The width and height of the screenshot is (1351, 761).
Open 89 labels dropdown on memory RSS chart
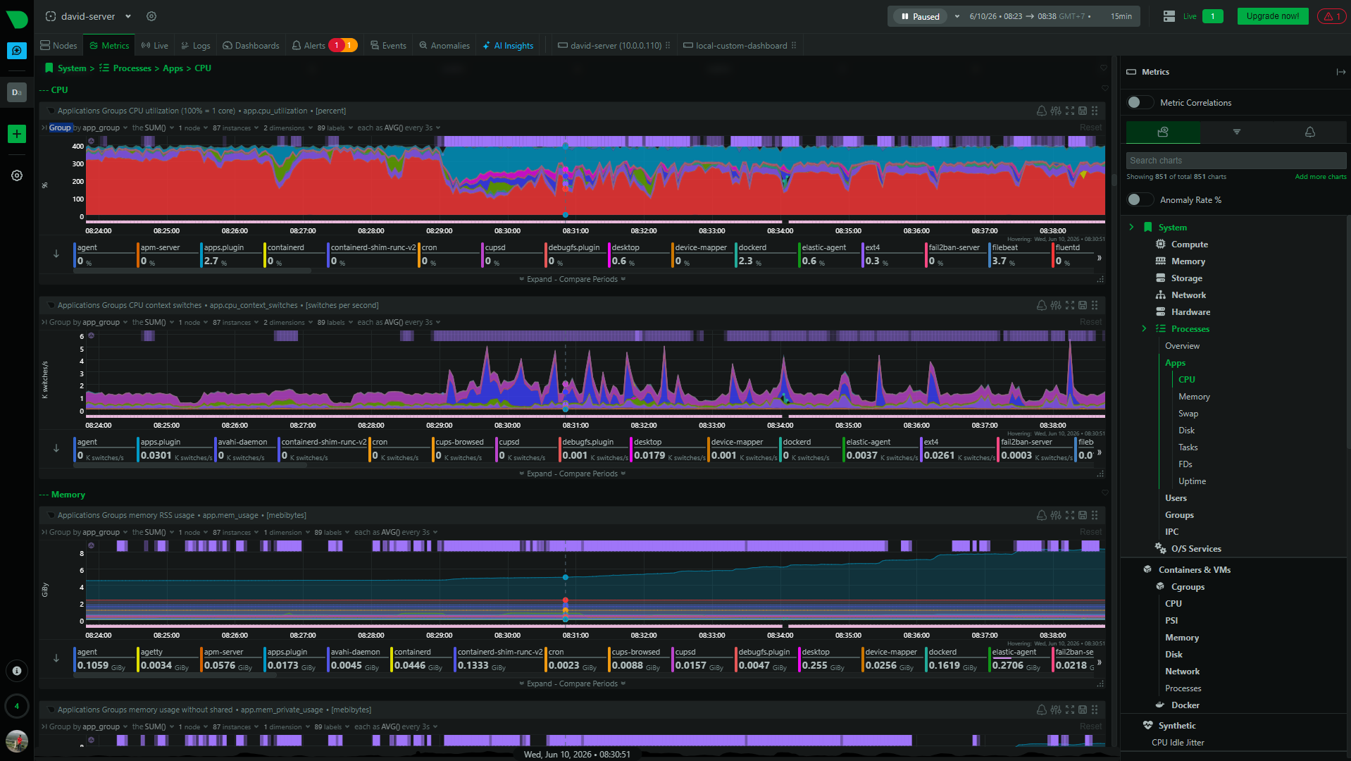tap(331, 532)
